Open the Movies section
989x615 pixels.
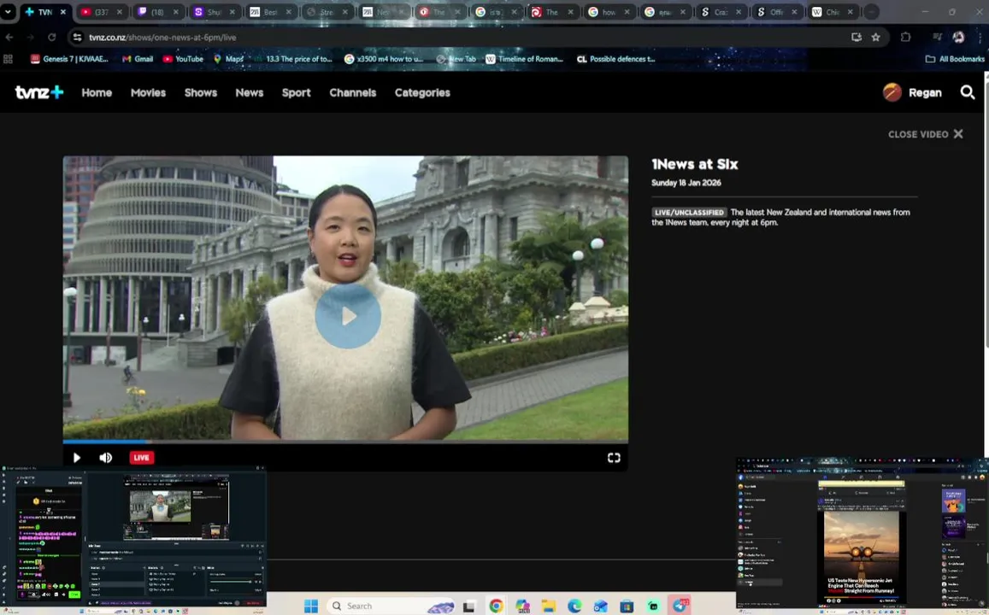148,92
